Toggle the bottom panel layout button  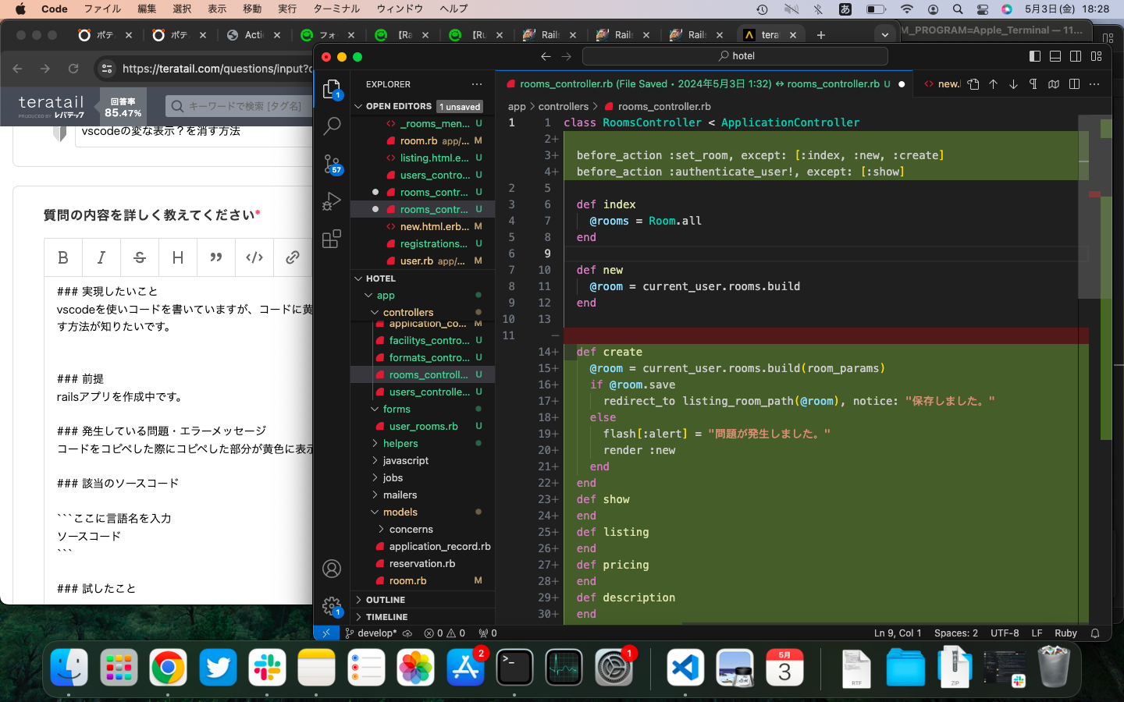1055,56
